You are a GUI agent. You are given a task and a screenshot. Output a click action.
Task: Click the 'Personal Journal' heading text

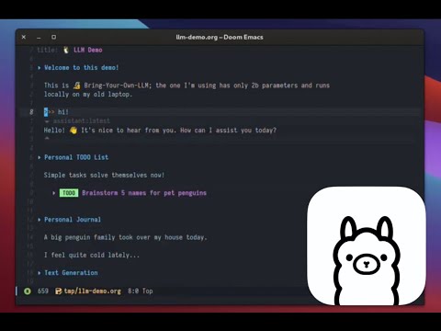(73, 220)
